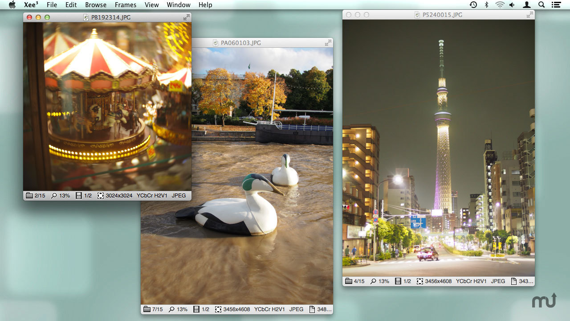Click the film frames icon in P5240015.JPG window
This screenshot has height=321, width=570.
click(x=398, y=281)
